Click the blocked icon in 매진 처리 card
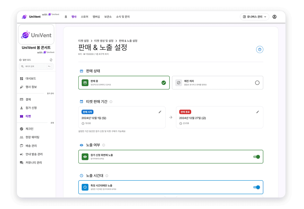Image resolution: width=304 pixels, height=209 pixels. pyautogui.click(x=179, y=83)
